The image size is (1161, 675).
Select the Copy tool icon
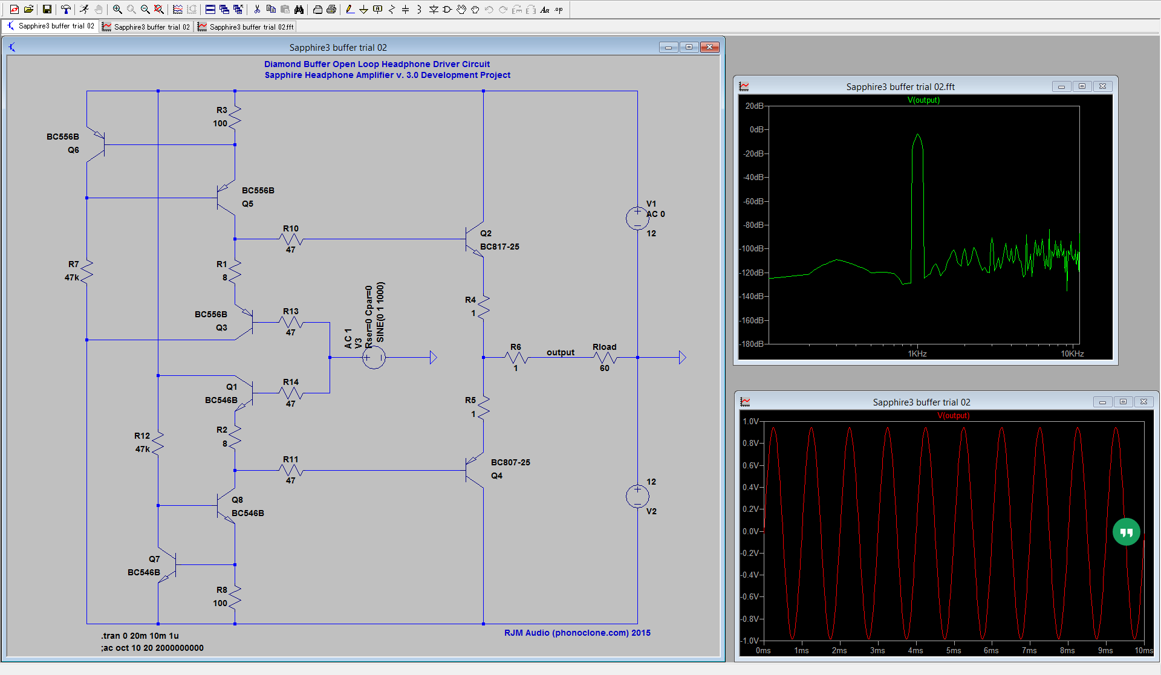pyautogui.click(x=271, y=9)
